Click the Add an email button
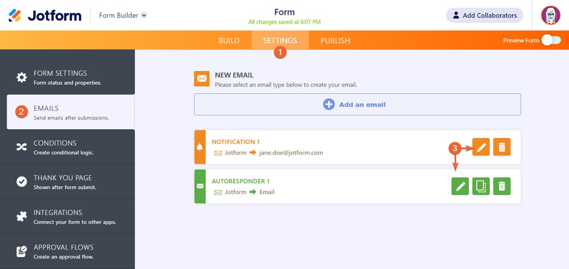Image resolution: width=569 pixels, height=269 pixels. pos(357,105)
